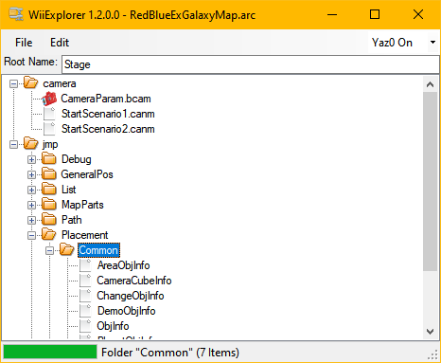Click the MapParts folder icon
This screenshot has height=363, width=441.
coord(49,205)
